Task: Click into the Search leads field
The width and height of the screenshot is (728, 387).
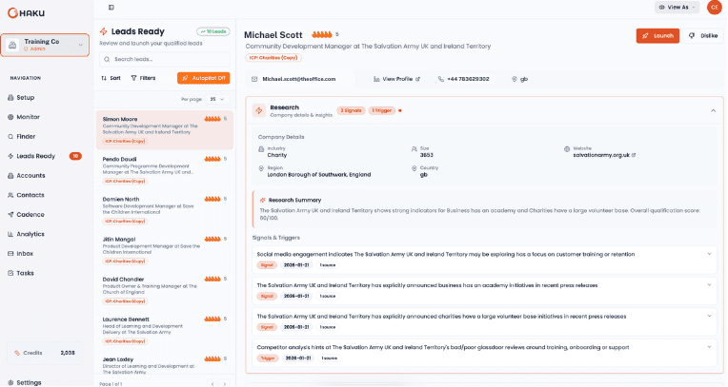Action: tap(164, 59)
